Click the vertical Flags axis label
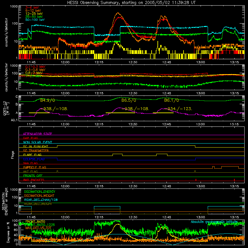The image size is (248, 248). click(x=13, y=155)
